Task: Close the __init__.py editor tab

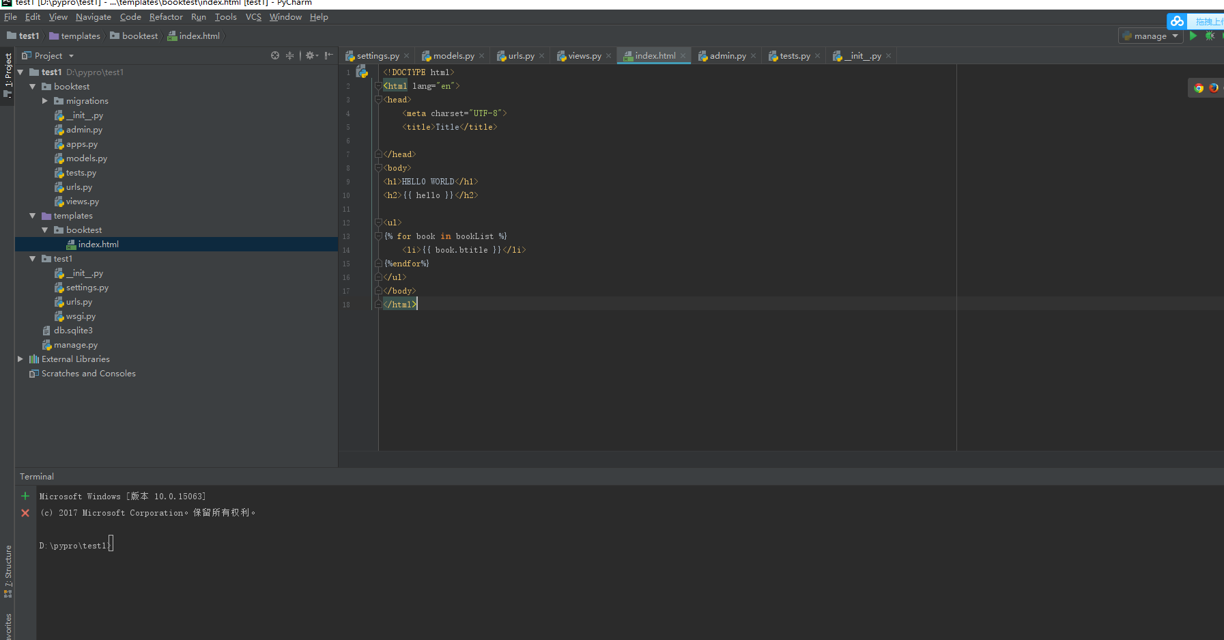Action: 889,56
